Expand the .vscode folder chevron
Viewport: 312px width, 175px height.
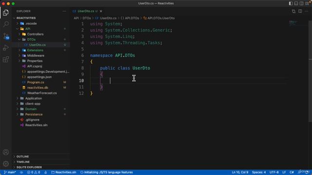pos(18,23)
